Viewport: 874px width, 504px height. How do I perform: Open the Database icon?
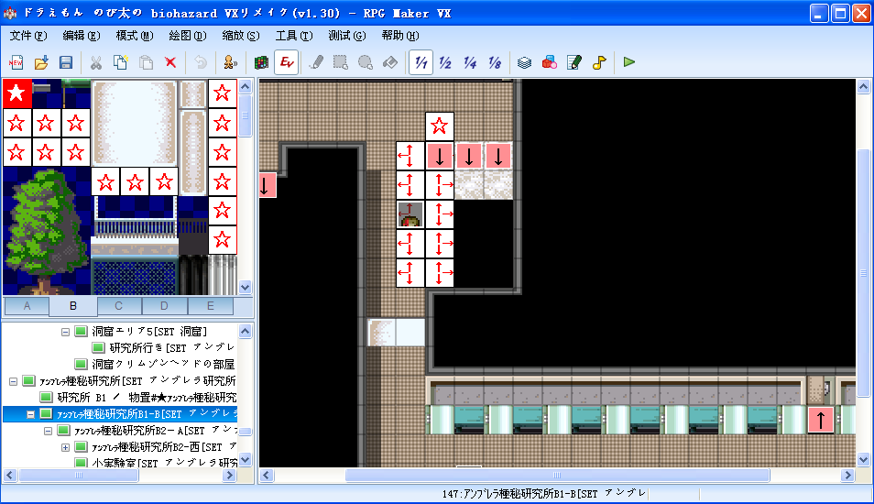525,62
